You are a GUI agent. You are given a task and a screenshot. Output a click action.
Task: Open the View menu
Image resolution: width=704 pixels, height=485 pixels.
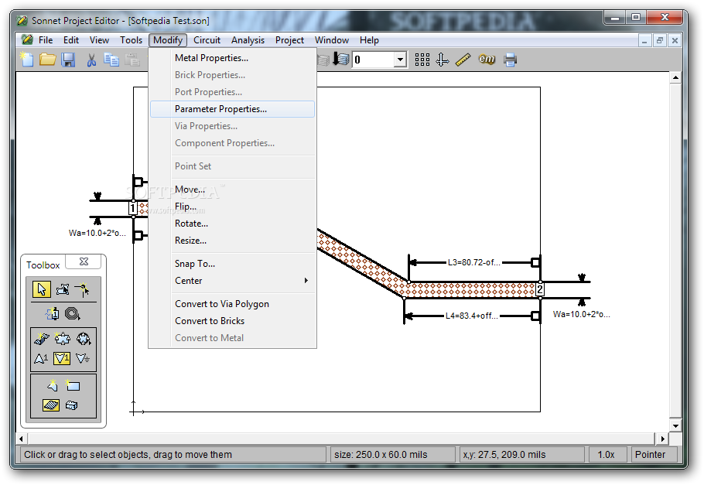(x=99, y=40)
